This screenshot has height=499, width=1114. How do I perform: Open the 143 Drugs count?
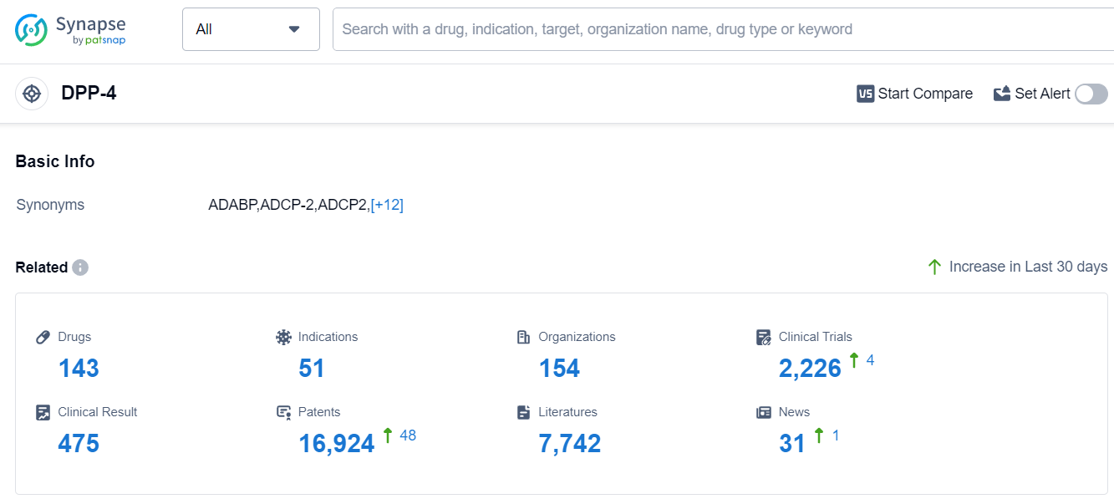coord(79,368)
